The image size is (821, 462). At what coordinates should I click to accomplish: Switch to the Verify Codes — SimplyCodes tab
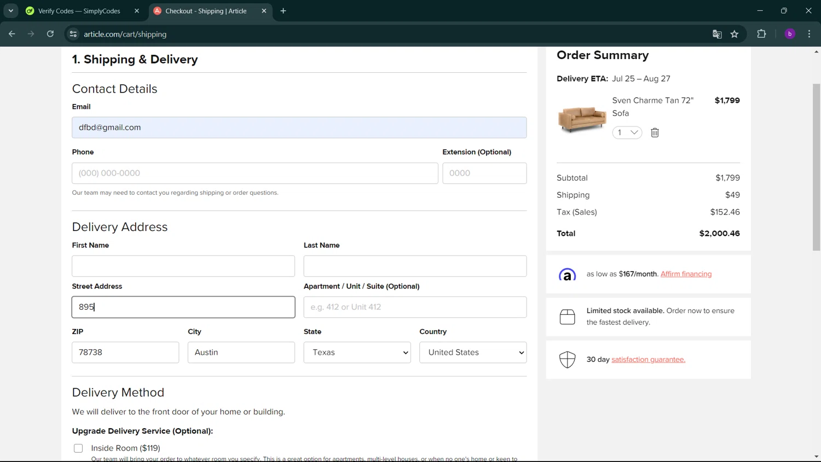point(79,11)
